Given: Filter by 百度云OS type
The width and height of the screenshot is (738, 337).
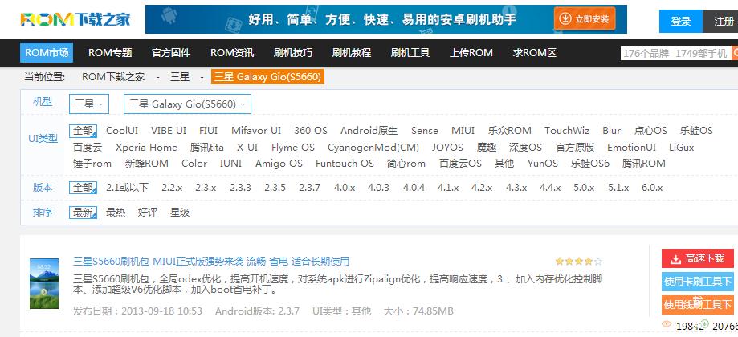Looking at the screenshot, I should pyautogui.click(x=460, y=164).
